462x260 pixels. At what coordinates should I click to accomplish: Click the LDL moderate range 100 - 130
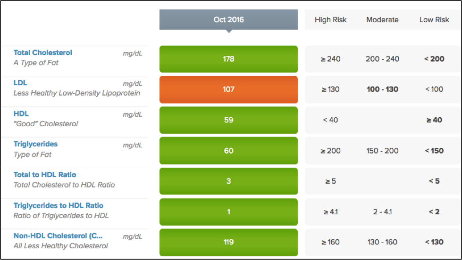tap(382, 89)
